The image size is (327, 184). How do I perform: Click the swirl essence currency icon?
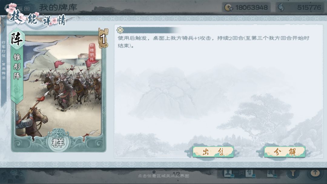coord(281,8)
